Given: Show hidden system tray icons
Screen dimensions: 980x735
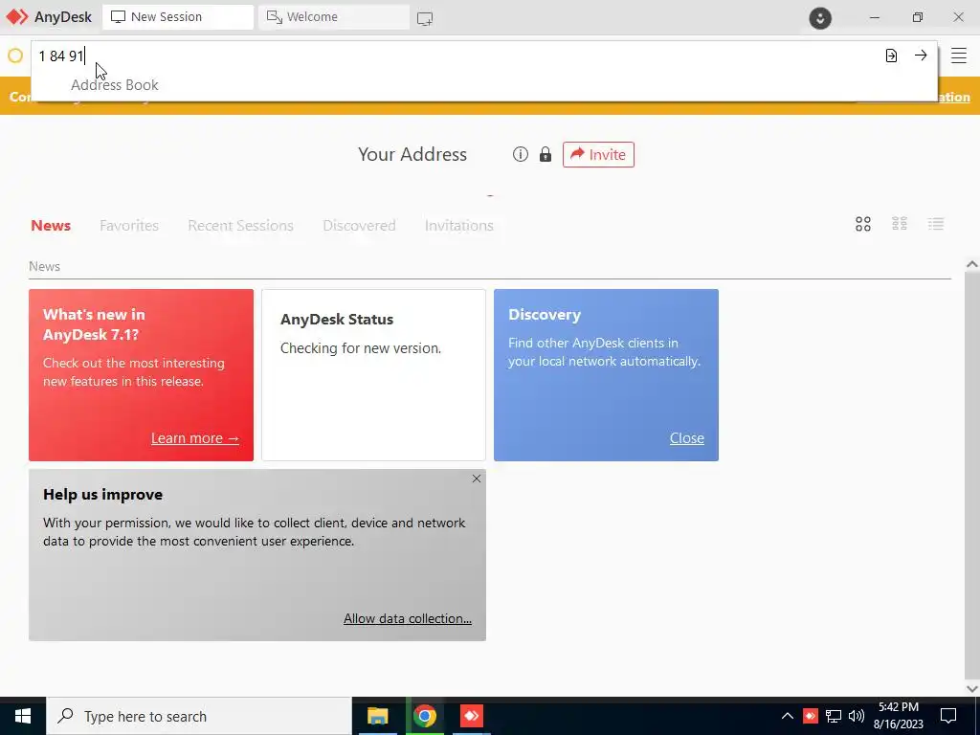Looking at the screenshot, I should 788,716.
